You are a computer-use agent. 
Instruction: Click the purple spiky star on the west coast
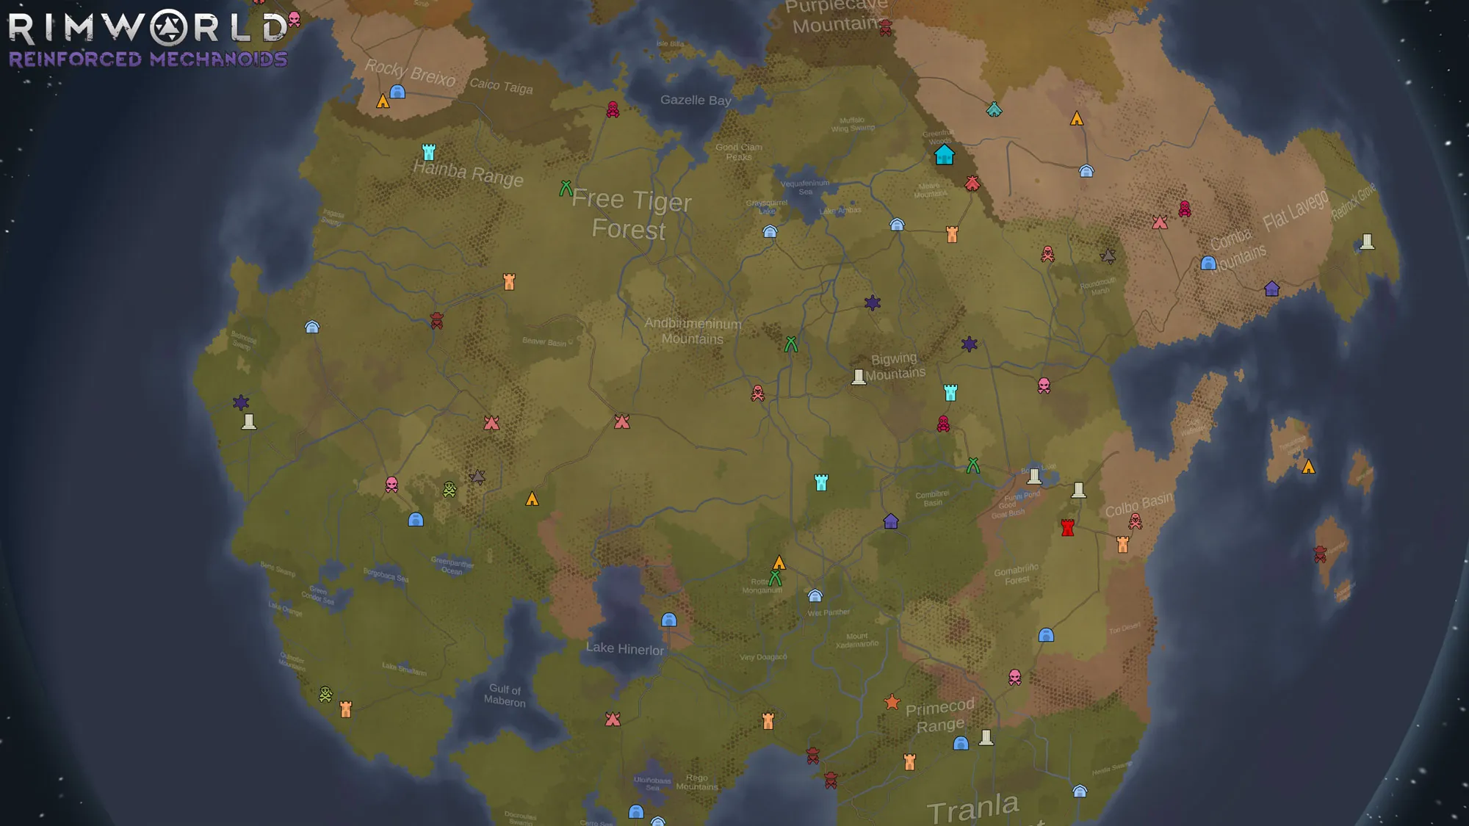241,402
